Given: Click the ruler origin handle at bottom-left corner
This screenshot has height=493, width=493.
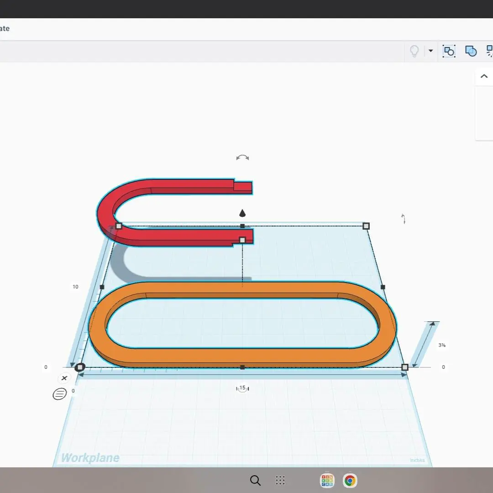Looking at the screenshot, I should (80, 367).
